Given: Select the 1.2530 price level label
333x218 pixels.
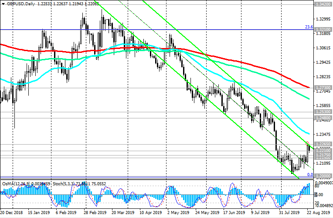Looking at the screenshot, I should pos(323,112).
